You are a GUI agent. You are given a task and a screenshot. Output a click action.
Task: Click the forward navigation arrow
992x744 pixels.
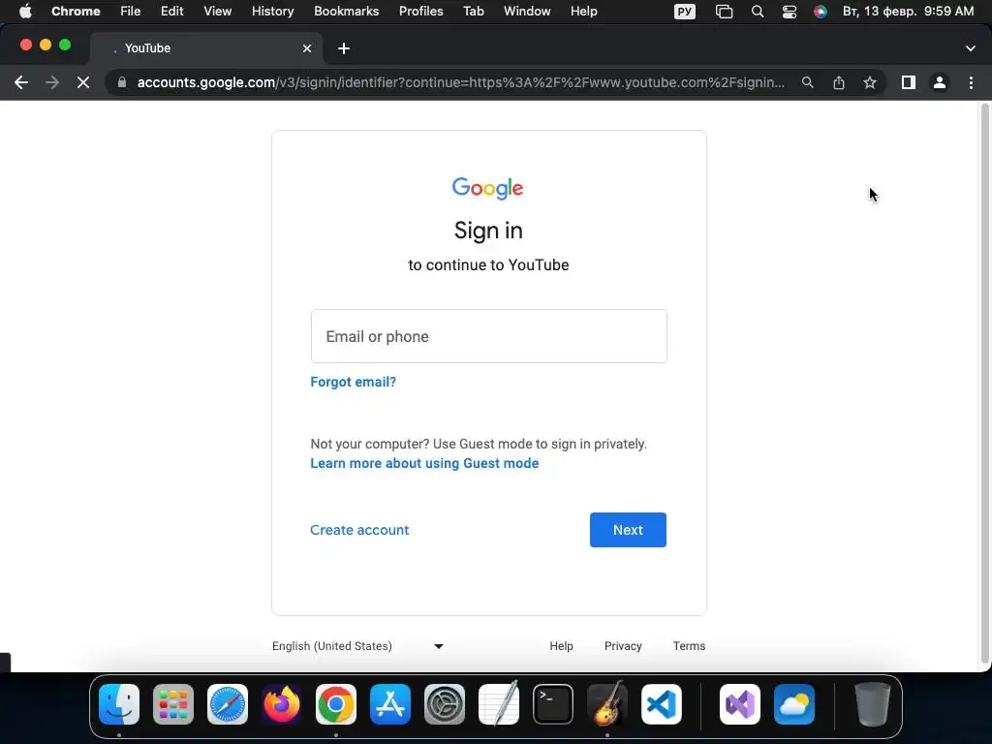pos(52,82)
